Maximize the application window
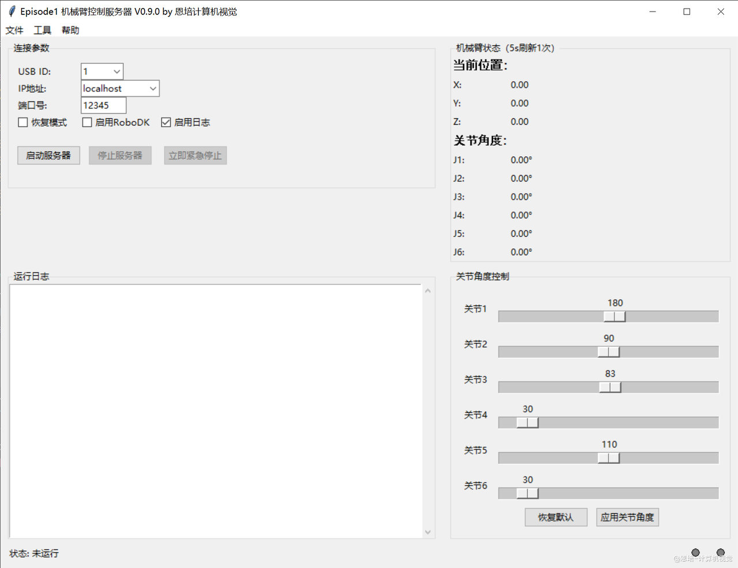738x568 pixels. click(687, 12)
